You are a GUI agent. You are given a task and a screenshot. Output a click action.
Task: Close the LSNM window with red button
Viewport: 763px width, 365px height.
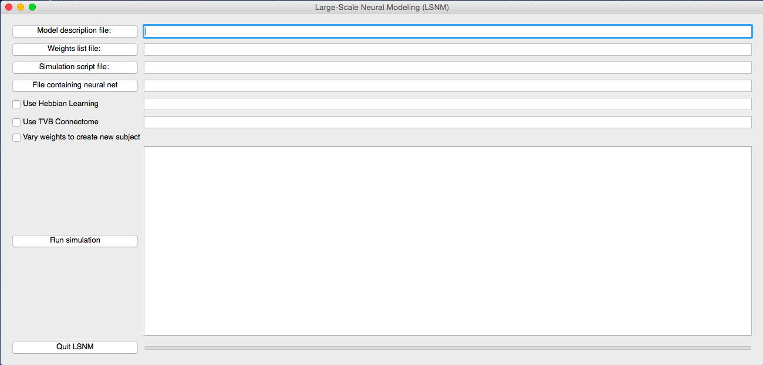[x=9, y=7]
